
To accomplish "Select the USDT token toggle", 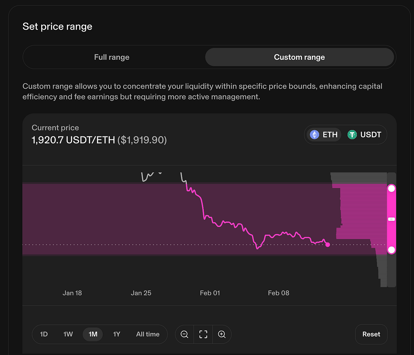I will pos(364,135).
